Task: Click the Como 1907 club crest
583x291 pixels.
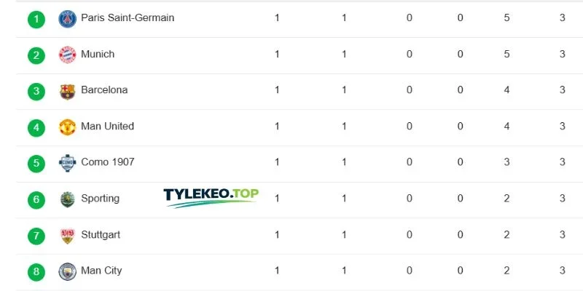Action: [67, 163]
